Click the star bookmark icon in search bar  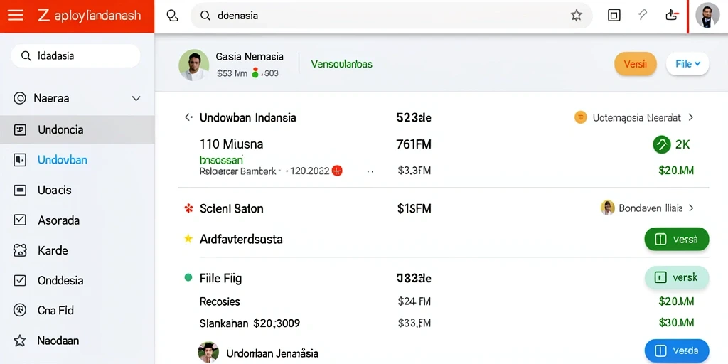pos(576,16)
